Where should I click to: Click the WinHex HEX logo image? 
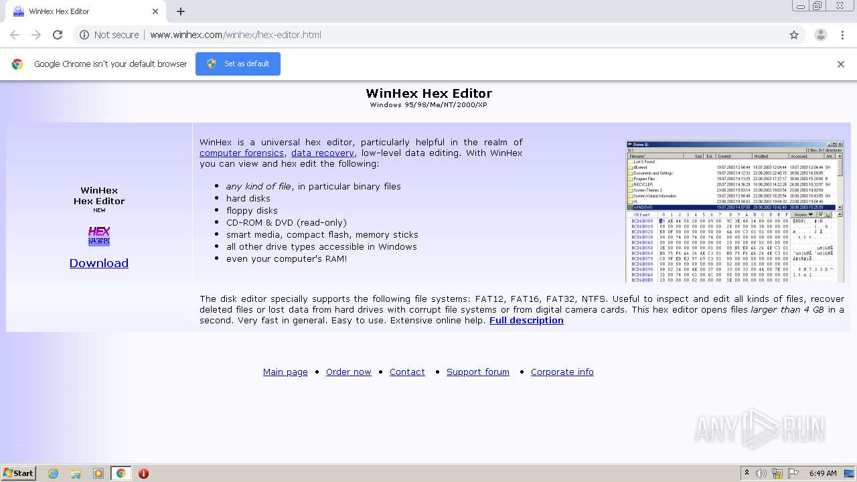tap(99, 236)
